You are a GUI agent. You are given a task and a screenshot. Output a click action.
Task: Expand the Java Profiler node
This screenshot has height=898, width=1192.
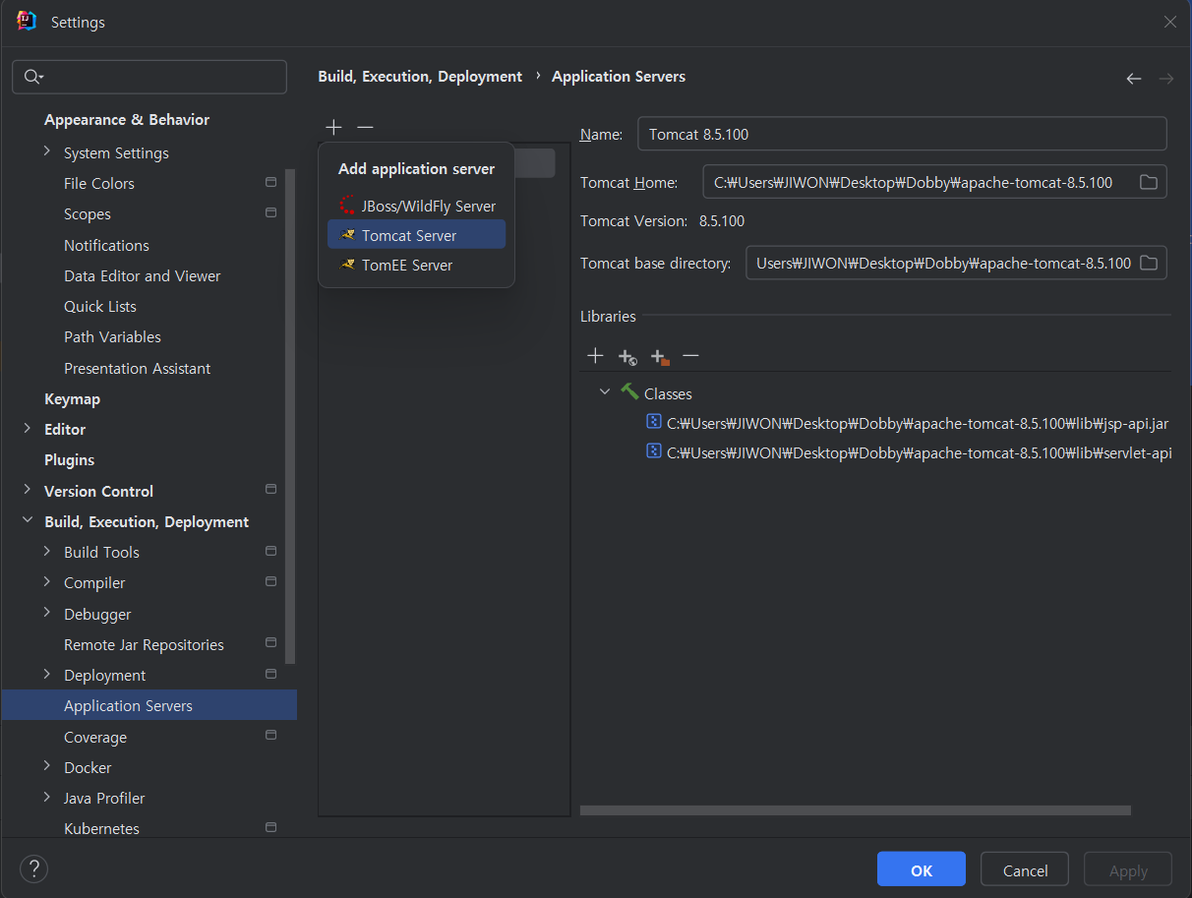47,797
